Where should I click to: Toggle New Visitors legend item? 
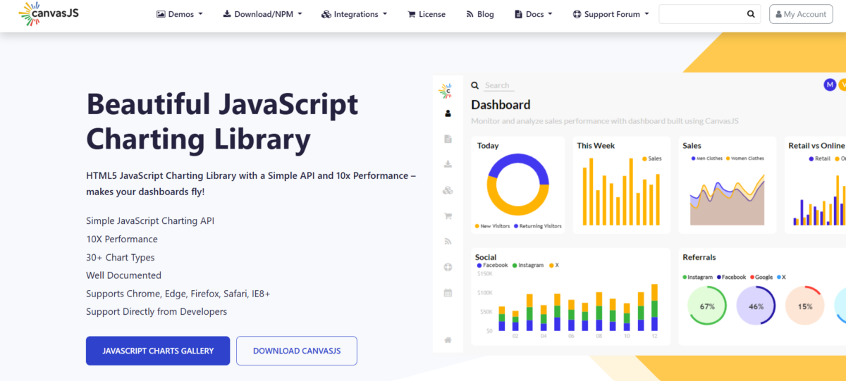(493, 226)
